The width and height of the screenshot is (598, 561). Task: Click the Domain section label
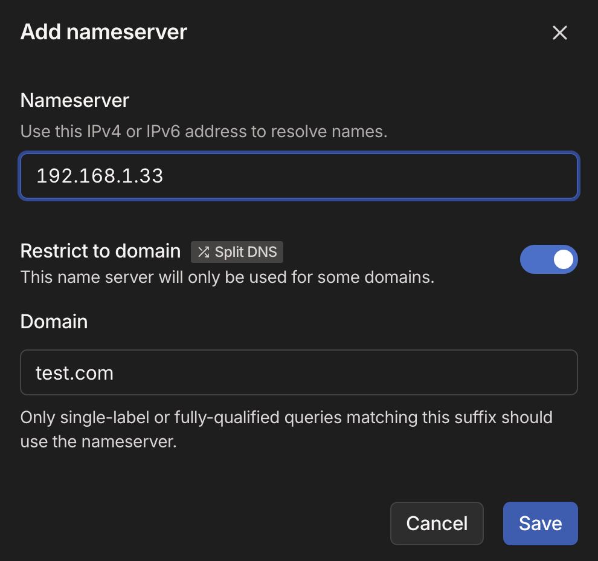coord(54,321)
